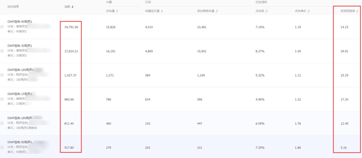Click the sort icon beside 添加购物车量

coord(217,11)
